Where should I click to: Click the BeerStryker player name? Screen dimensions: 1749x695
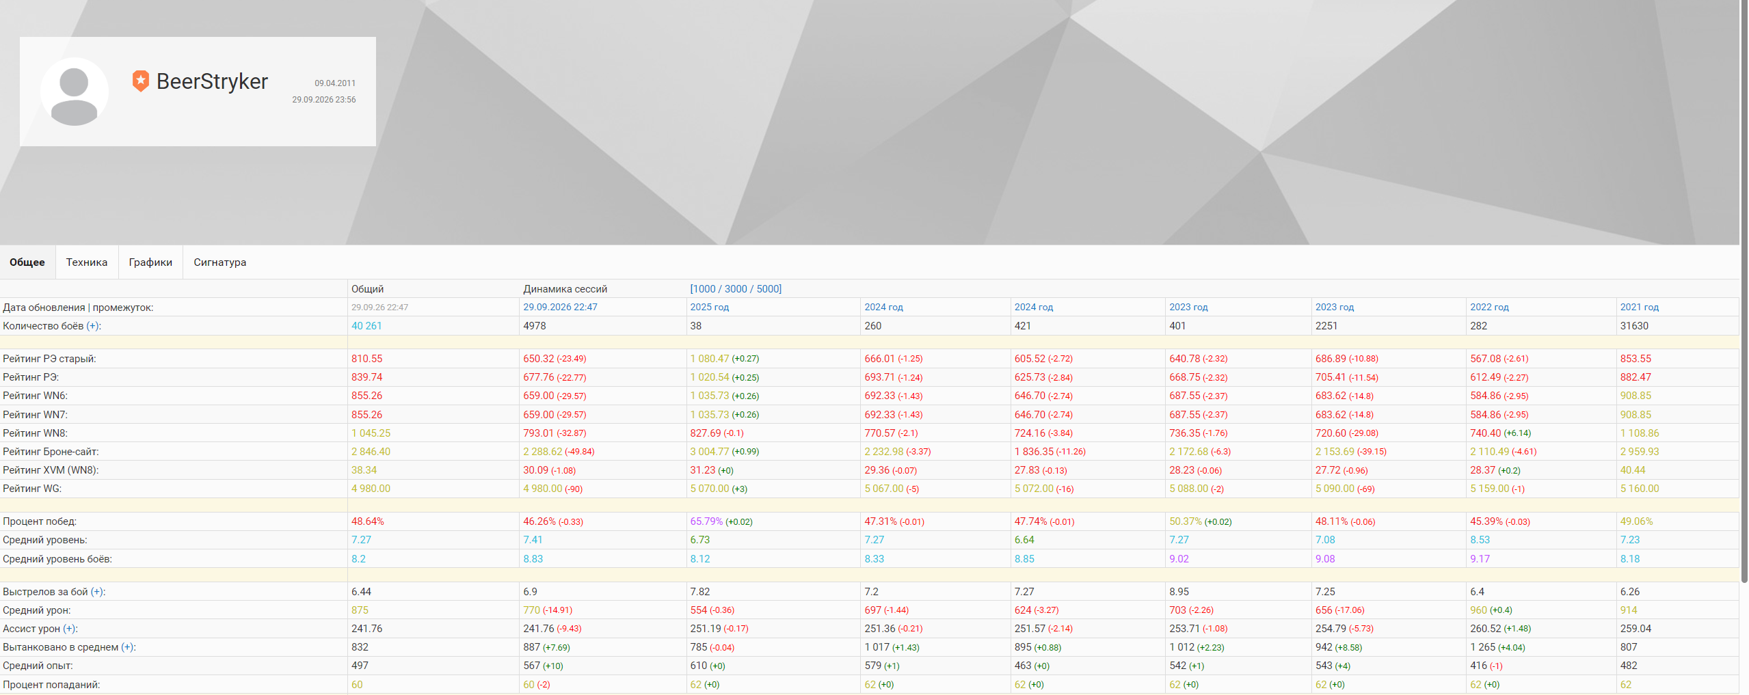pyautogui.click(x=212, y=81)
